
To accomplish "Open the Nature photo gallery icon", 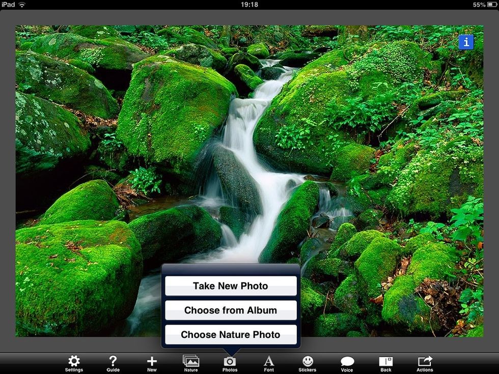I will (190, 362).
